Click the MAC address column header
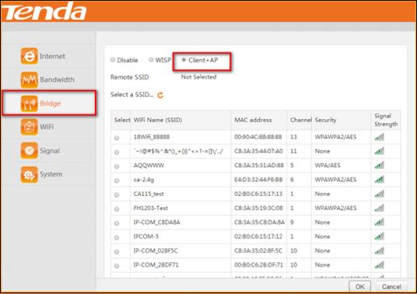Image resolution: width=417 pixels, height=294 pixels. [x=253, y=120]
